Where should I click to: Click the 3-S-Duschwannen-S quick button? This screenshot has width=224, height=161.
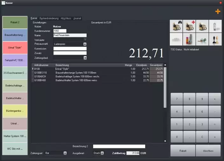click(x=15, y=73)
